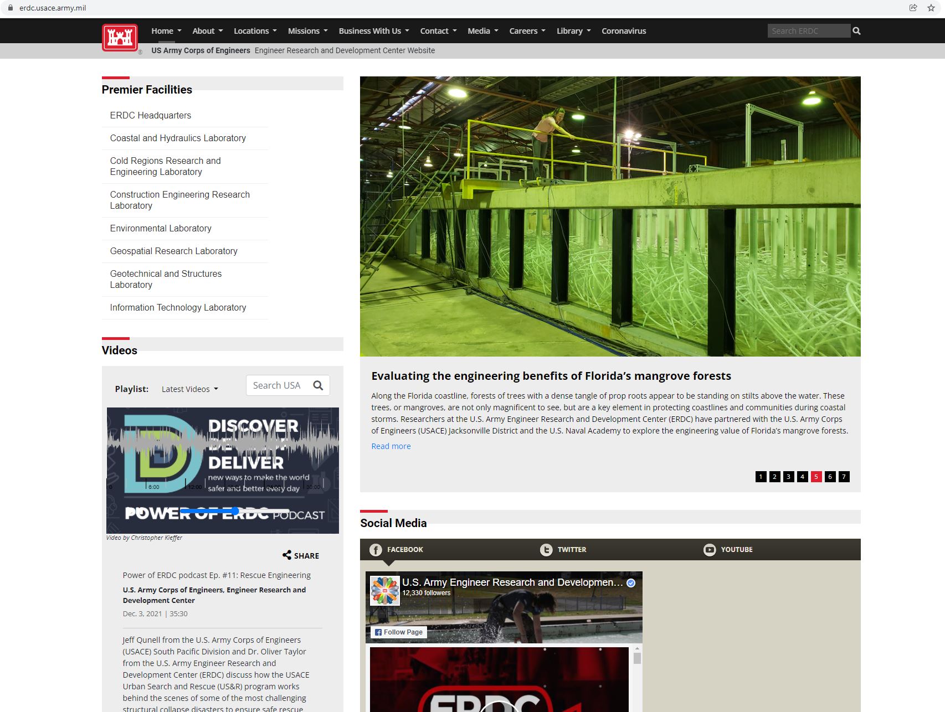The width and height of the screenshot is (945, 712).
Task: Click the Facebook ERDC post thumbnail
Action: 499,680
